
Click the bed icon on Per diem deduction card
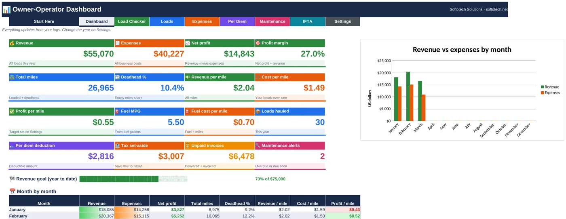point(12,145)
